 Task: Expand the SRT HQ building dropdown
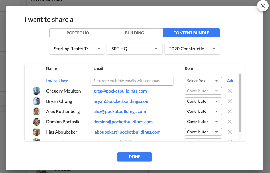coord(135,49)
